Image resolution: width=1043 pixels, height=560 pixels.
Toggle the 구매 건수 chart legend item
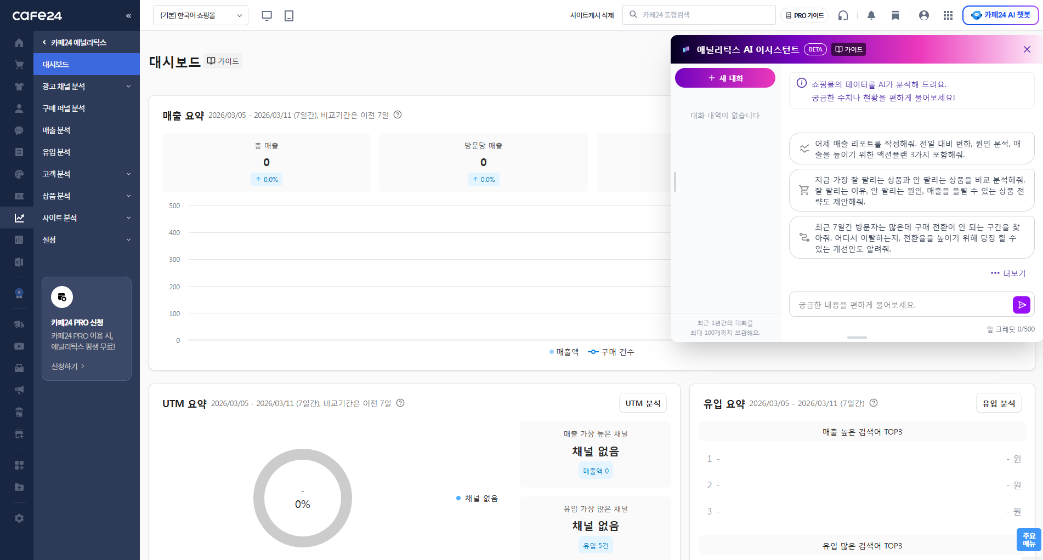(611, 352)
